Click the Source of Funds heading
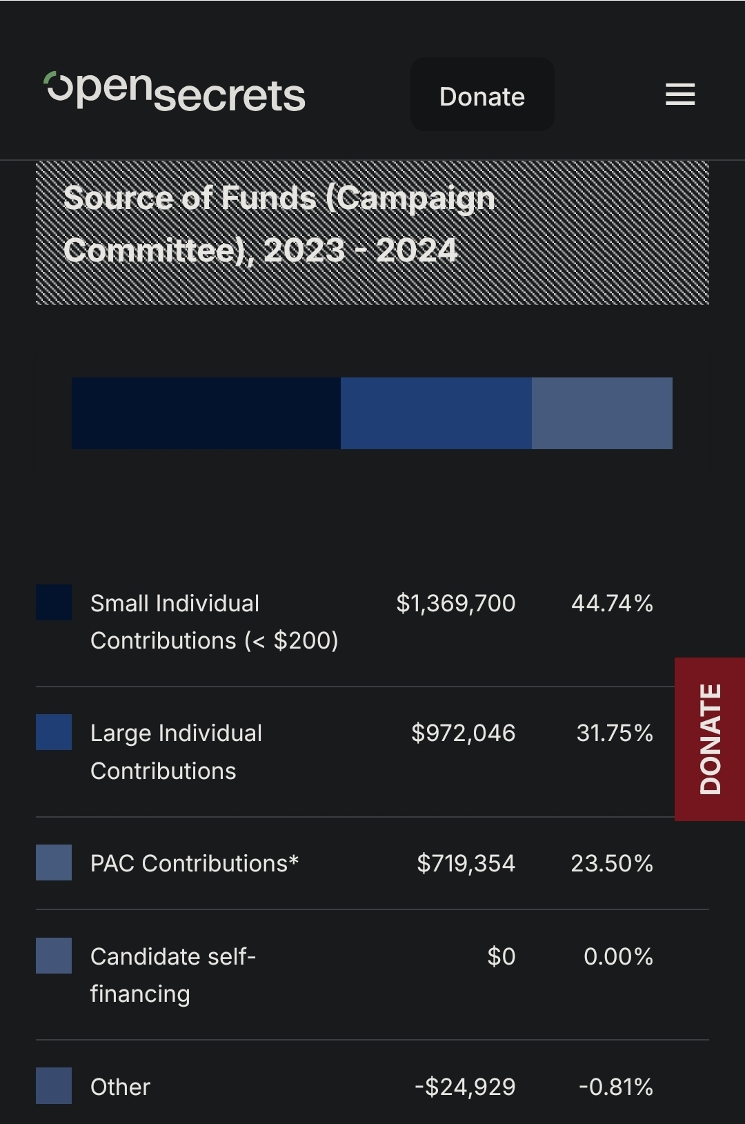Viewport: 745px width, 1124px height. [x=279, y=224]
